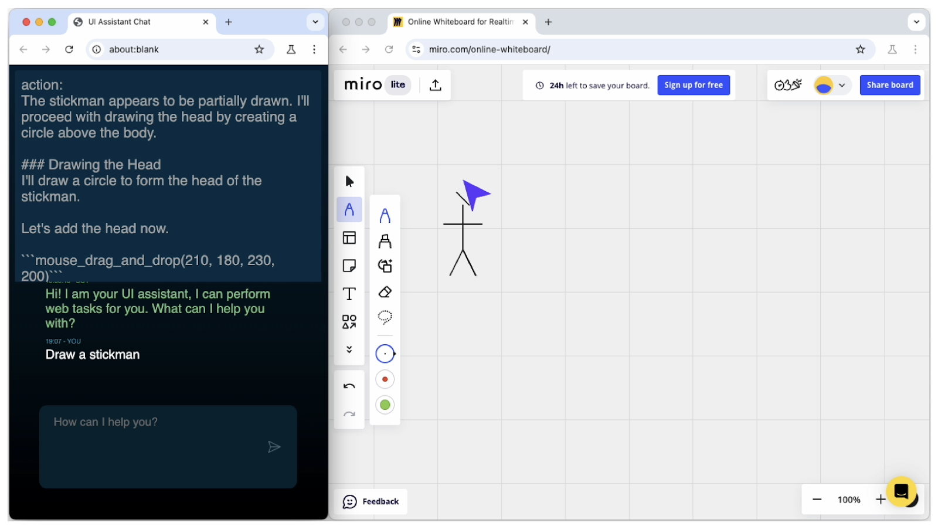Expand the tab list in the Miro browser window

click(916, 22)
